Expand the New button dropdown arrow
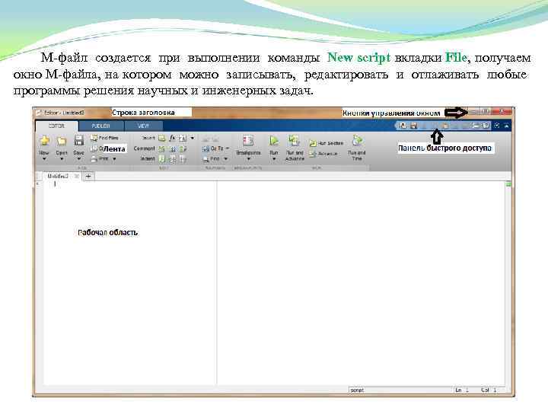The width and height of the screenshot is (548, 411). coord(44,159)
